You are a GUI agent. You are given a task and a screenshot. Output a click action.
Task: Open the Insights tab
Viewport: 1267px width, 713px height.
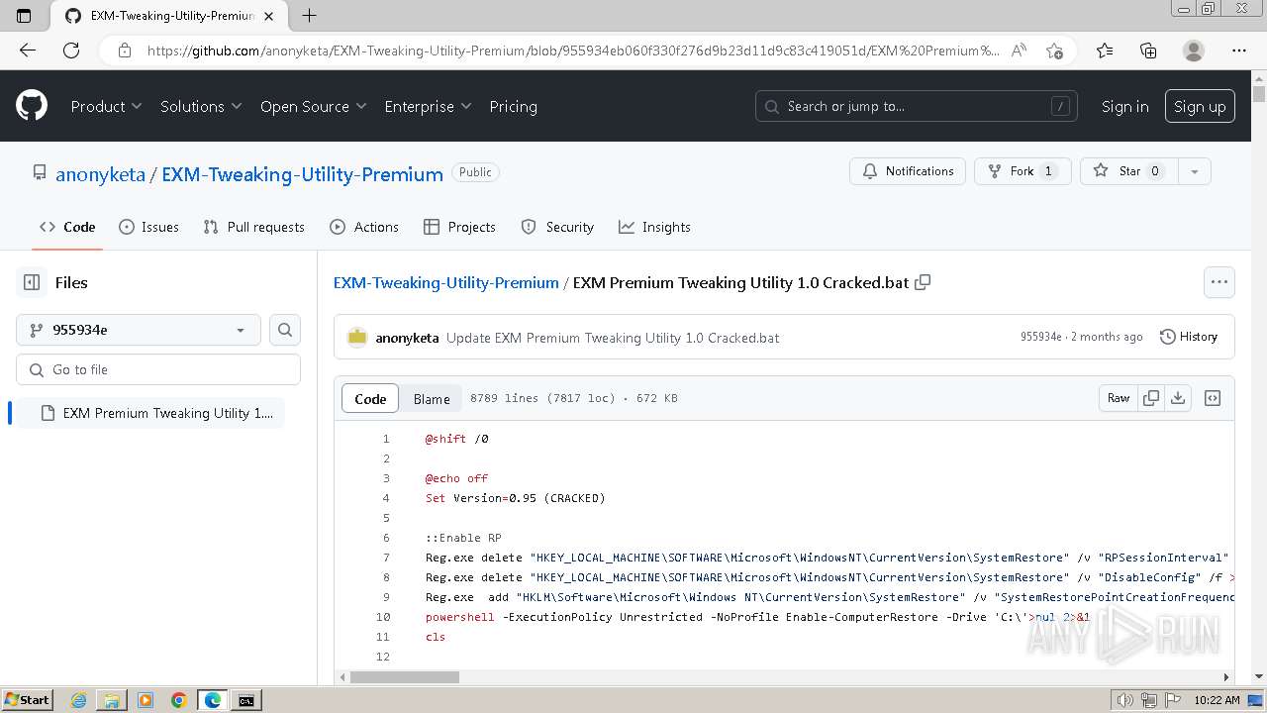pyautogui.click(x=654, y=227)
